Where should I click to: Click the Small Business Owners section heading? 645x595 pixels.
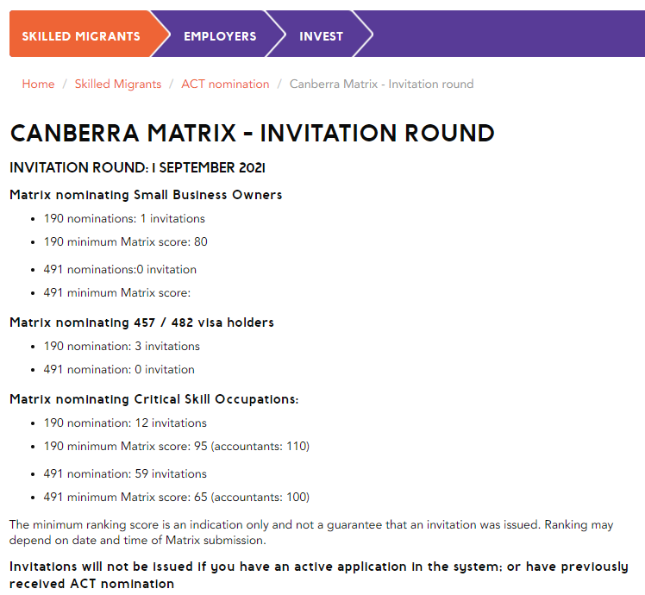146,195
